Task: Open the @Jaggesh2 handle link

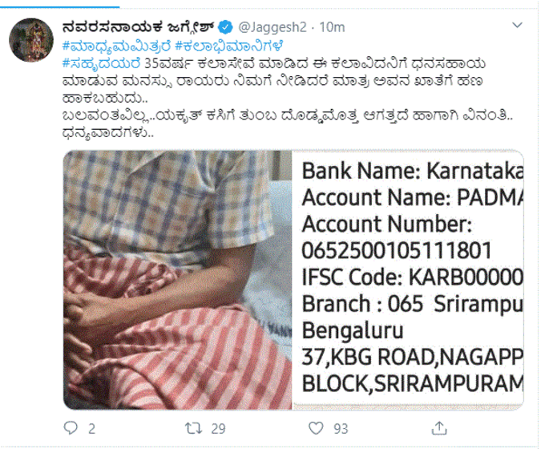Action: tap(272, 27)
